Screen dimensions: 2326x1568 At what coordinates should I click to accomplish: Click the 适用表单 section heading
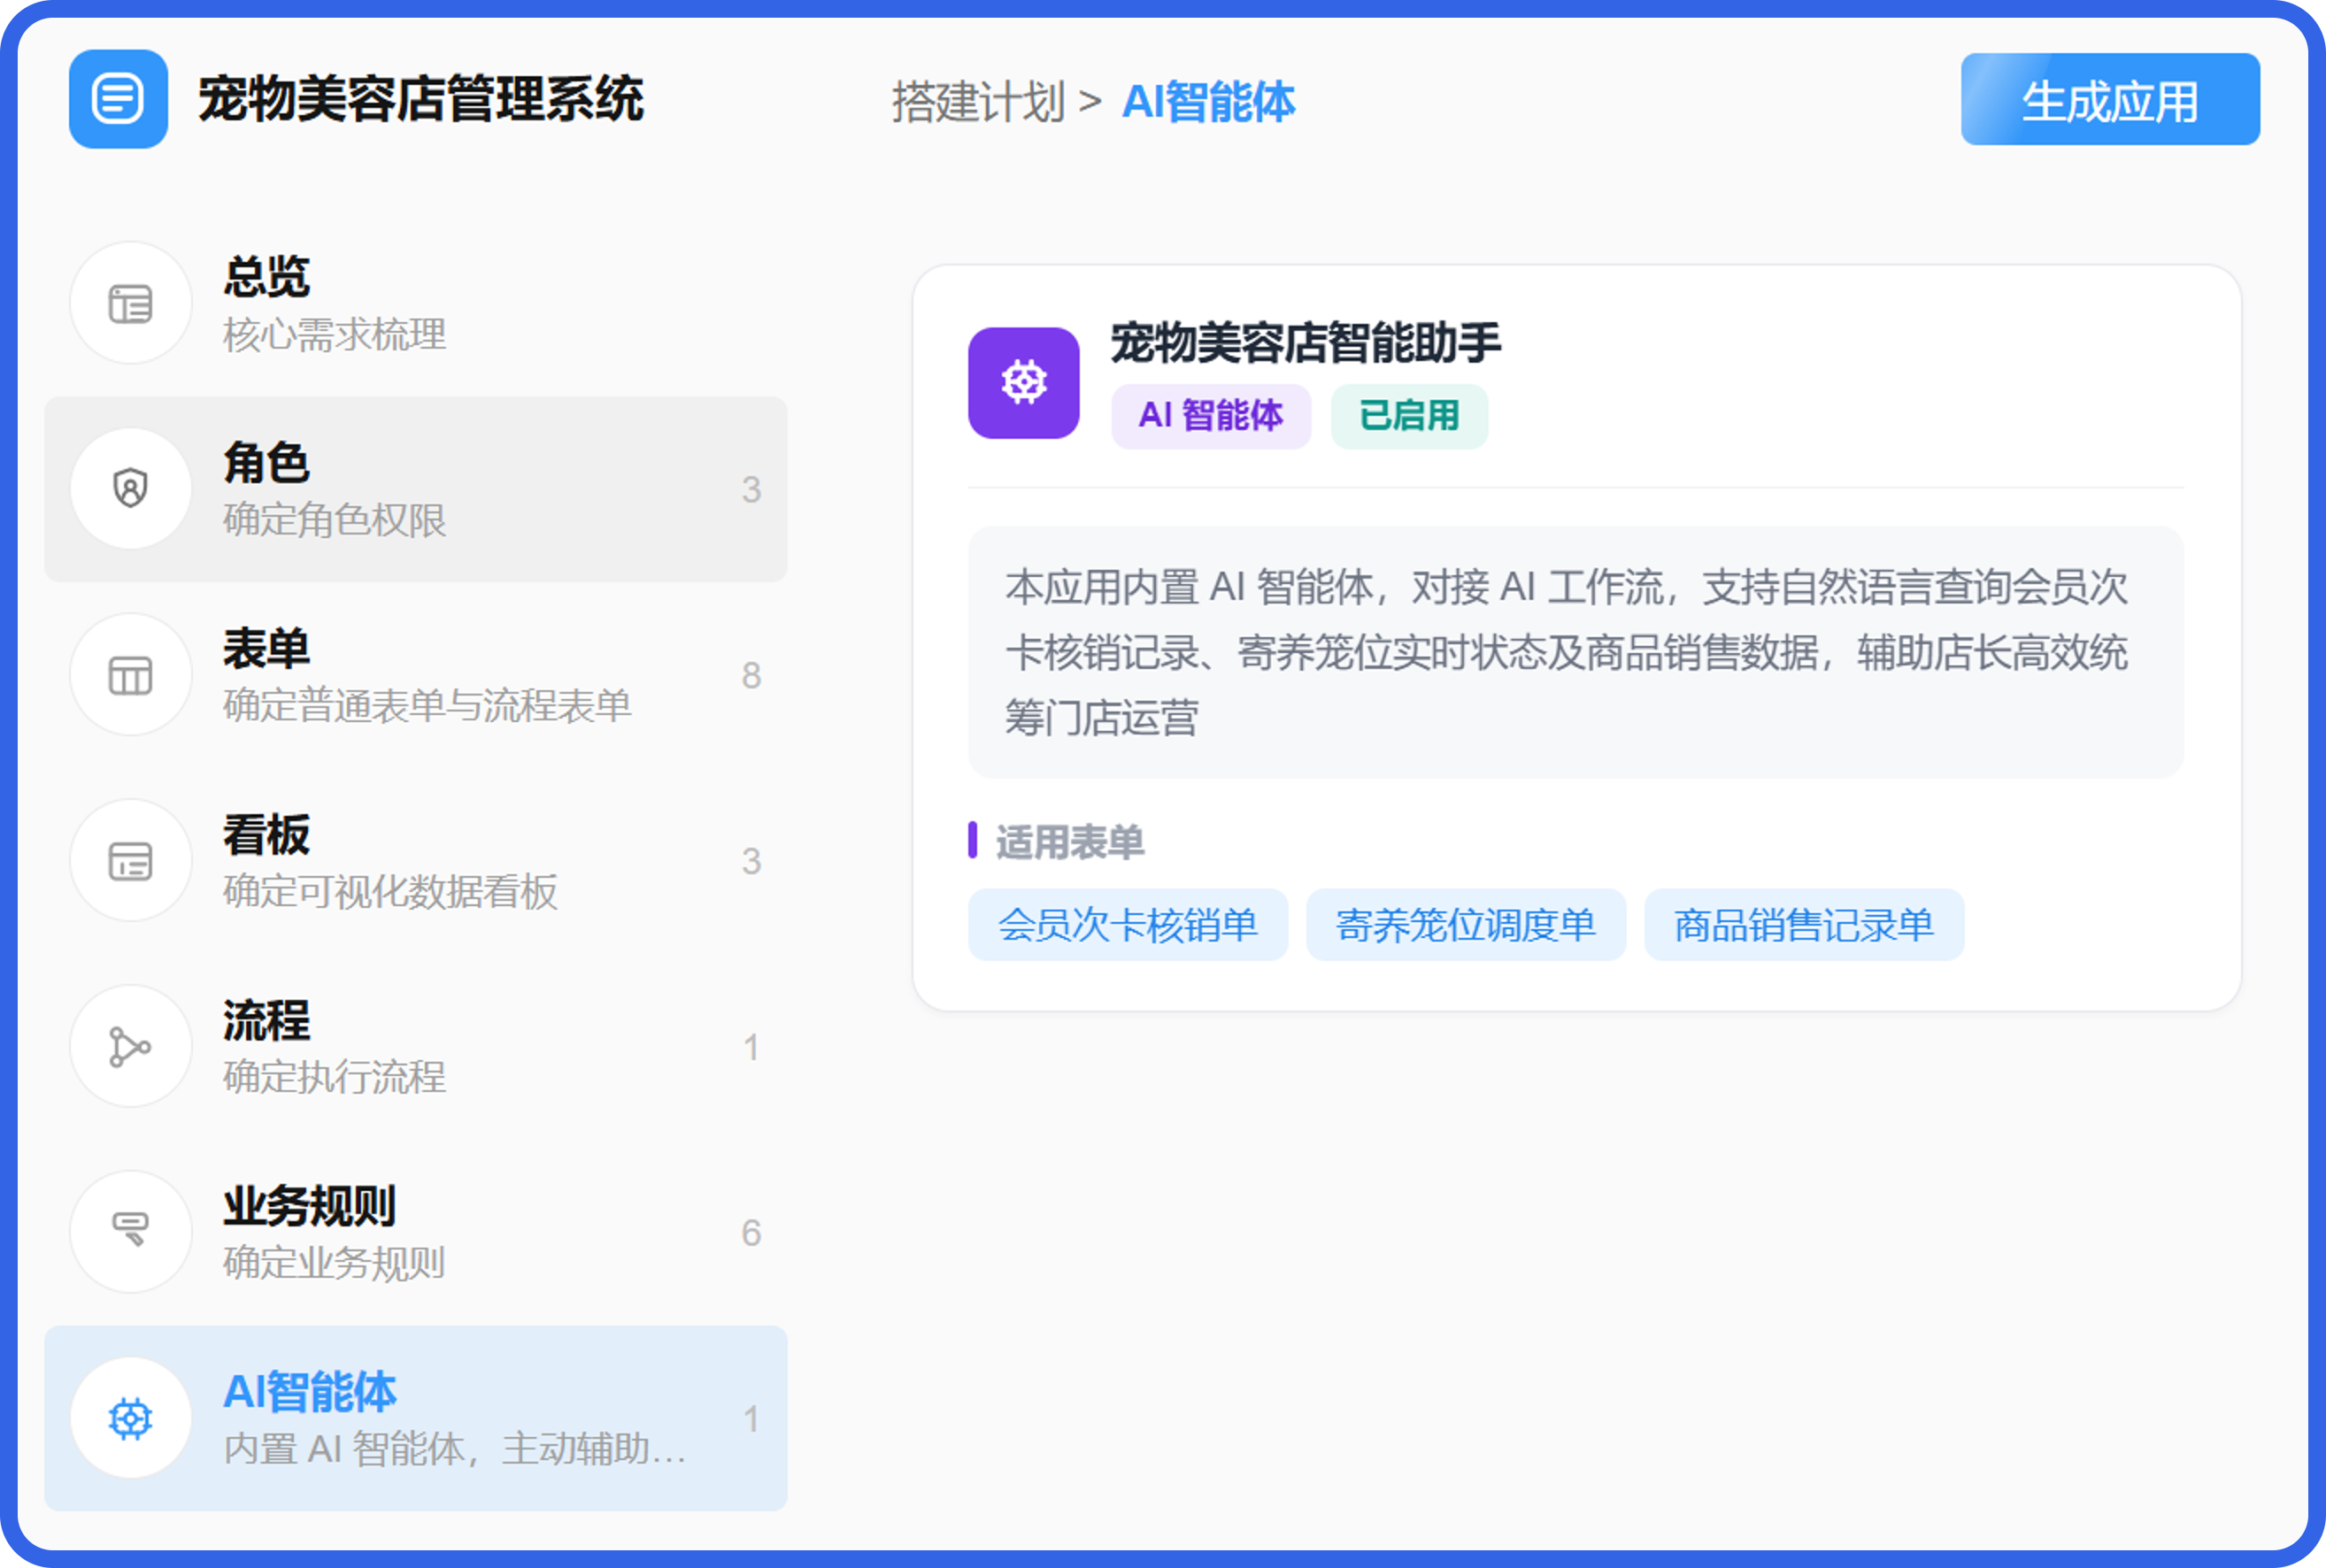1070,842
